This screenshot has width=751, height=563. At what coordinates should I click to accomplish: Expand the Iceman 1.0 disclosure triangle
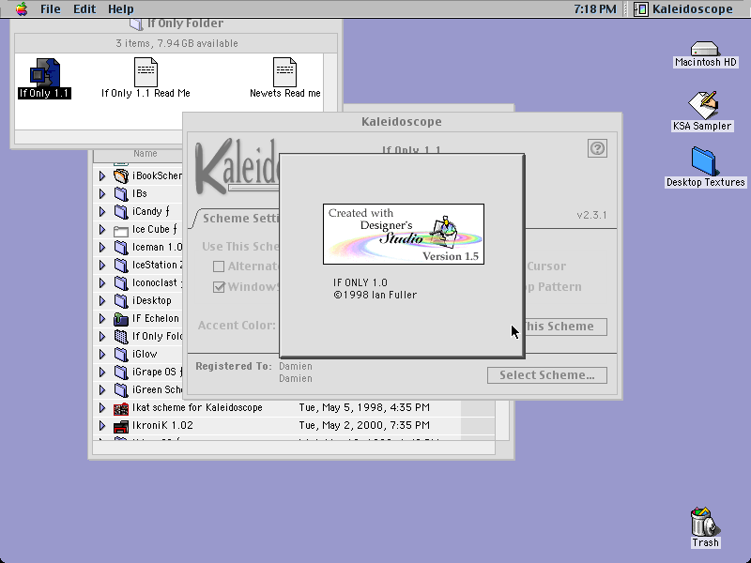point(102,247)
